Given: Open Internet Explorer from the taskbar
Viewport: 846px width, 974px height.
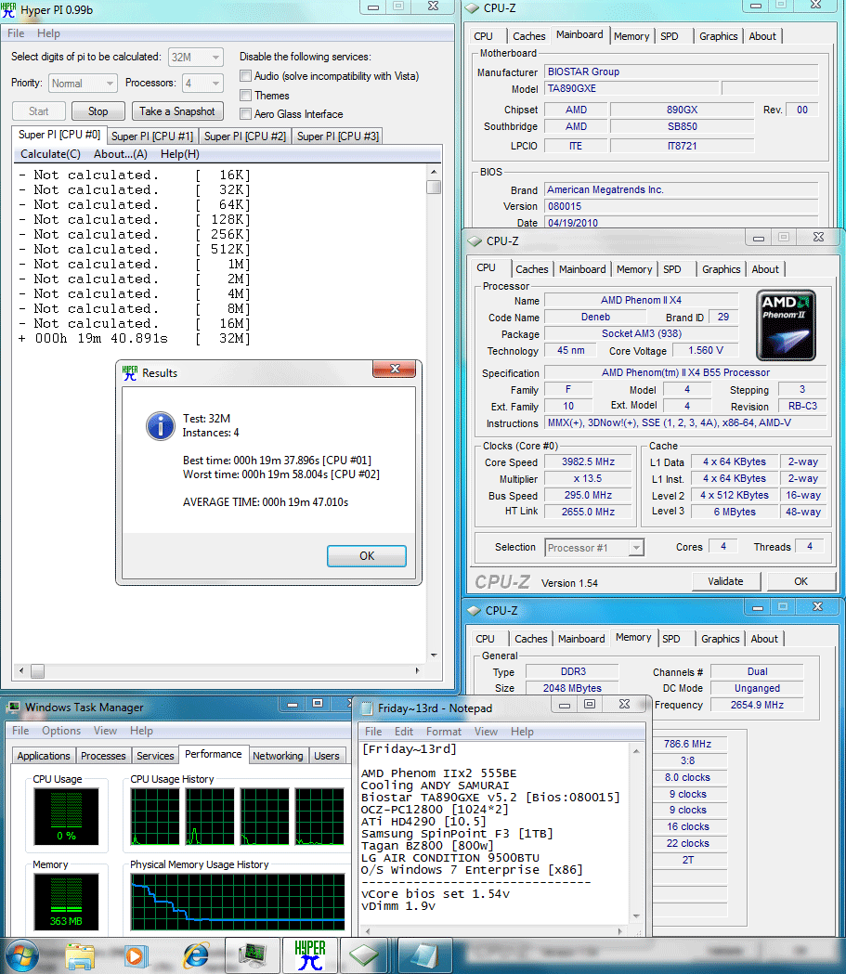Looking at the screenshot, I should pos(196,956).
